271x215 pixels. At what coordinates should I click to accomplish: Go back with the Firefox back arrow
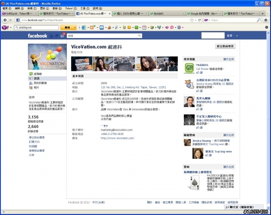(5, 20)
